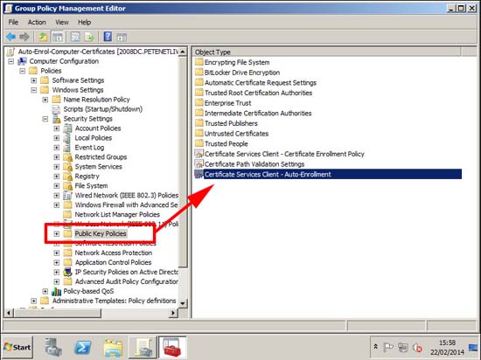Click the Export List toolbar icon
This screenshot has width=481, height=360.
[x=89, y=37]
